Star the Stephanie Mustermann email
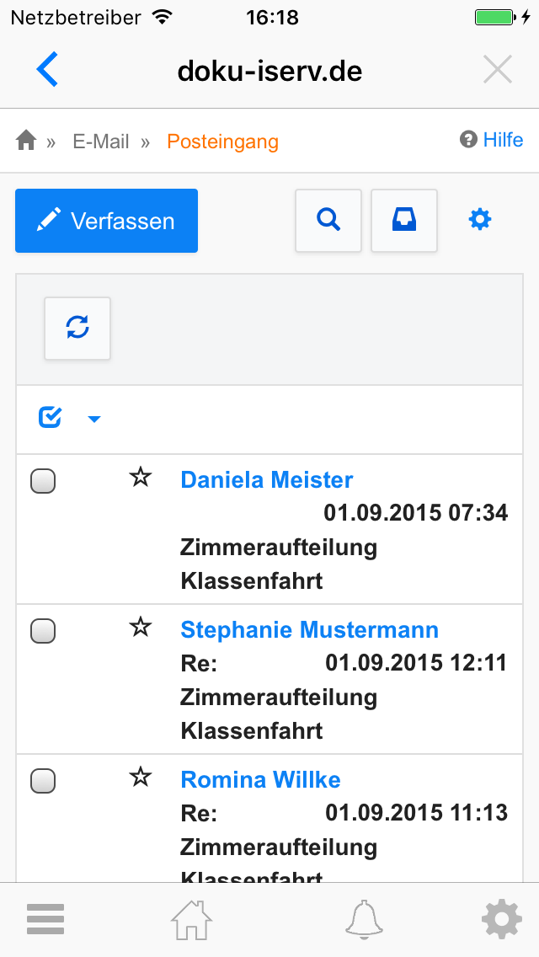539x957 pixels. [x=140, y=628]
